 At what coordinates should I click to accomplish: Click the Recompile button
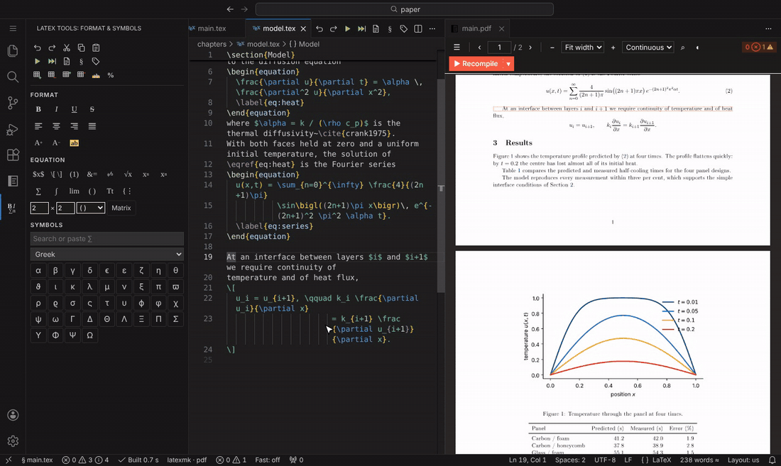coord(476,64)
